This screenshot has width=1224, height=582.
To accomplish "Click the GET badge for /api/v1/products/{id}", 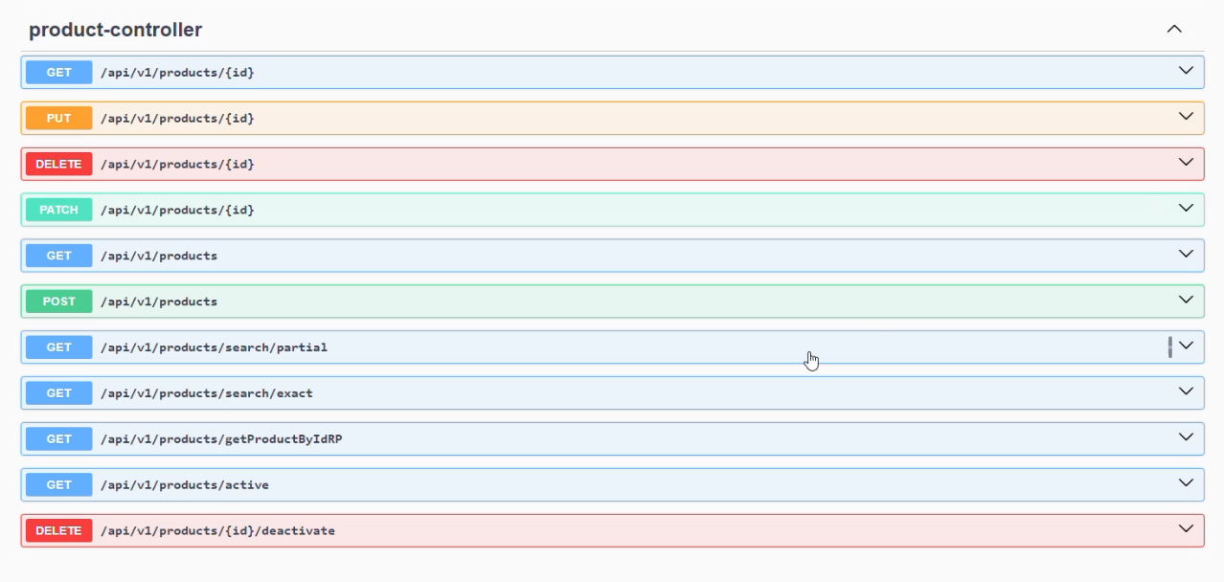I will (x=58, y=73).
